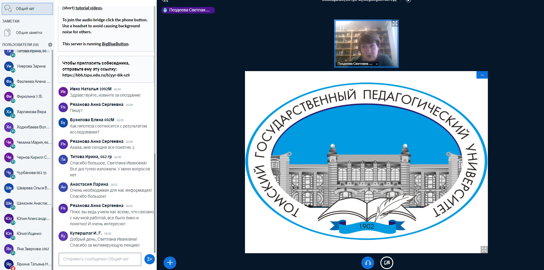Minimize the presentation with the blue button

[482, 75]
